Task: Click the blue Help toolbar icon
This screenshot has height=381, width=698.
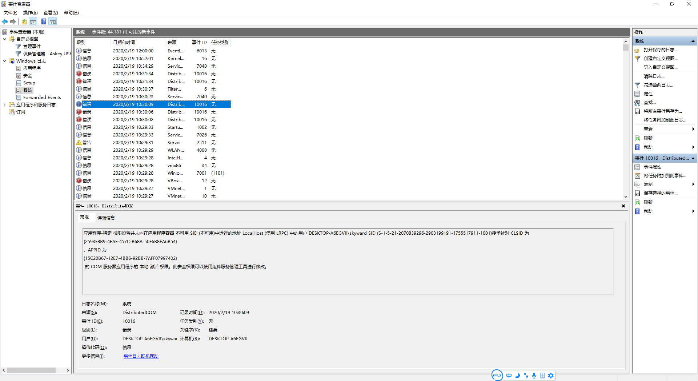Action: (44, 22)
